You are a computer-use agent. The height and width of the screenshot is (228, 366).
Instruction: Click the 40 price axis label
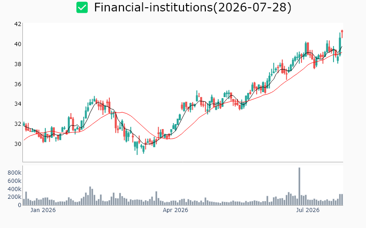[18, 44]
